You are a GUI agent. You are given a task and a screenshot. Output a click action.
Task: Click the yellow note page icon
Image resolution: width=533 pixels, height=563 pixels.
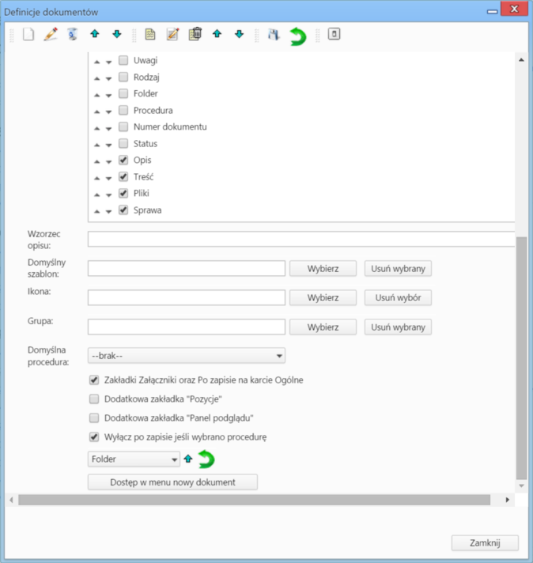150,35
